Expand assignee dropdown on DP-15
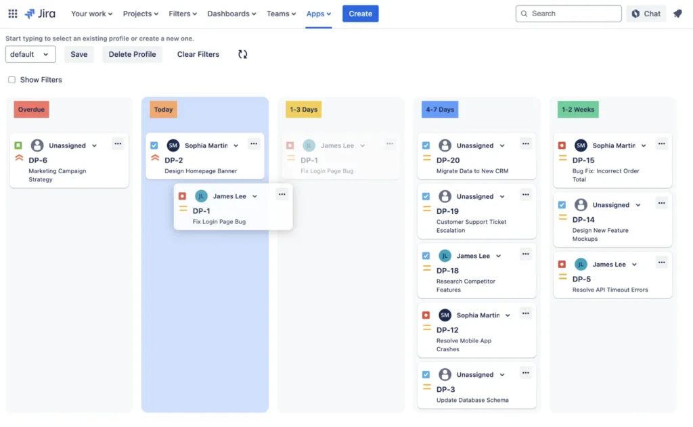The image size is (693, 427). click(644, 146)
